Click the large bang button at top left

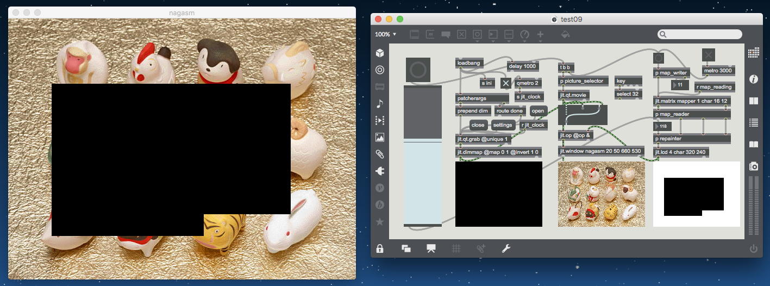418,70
